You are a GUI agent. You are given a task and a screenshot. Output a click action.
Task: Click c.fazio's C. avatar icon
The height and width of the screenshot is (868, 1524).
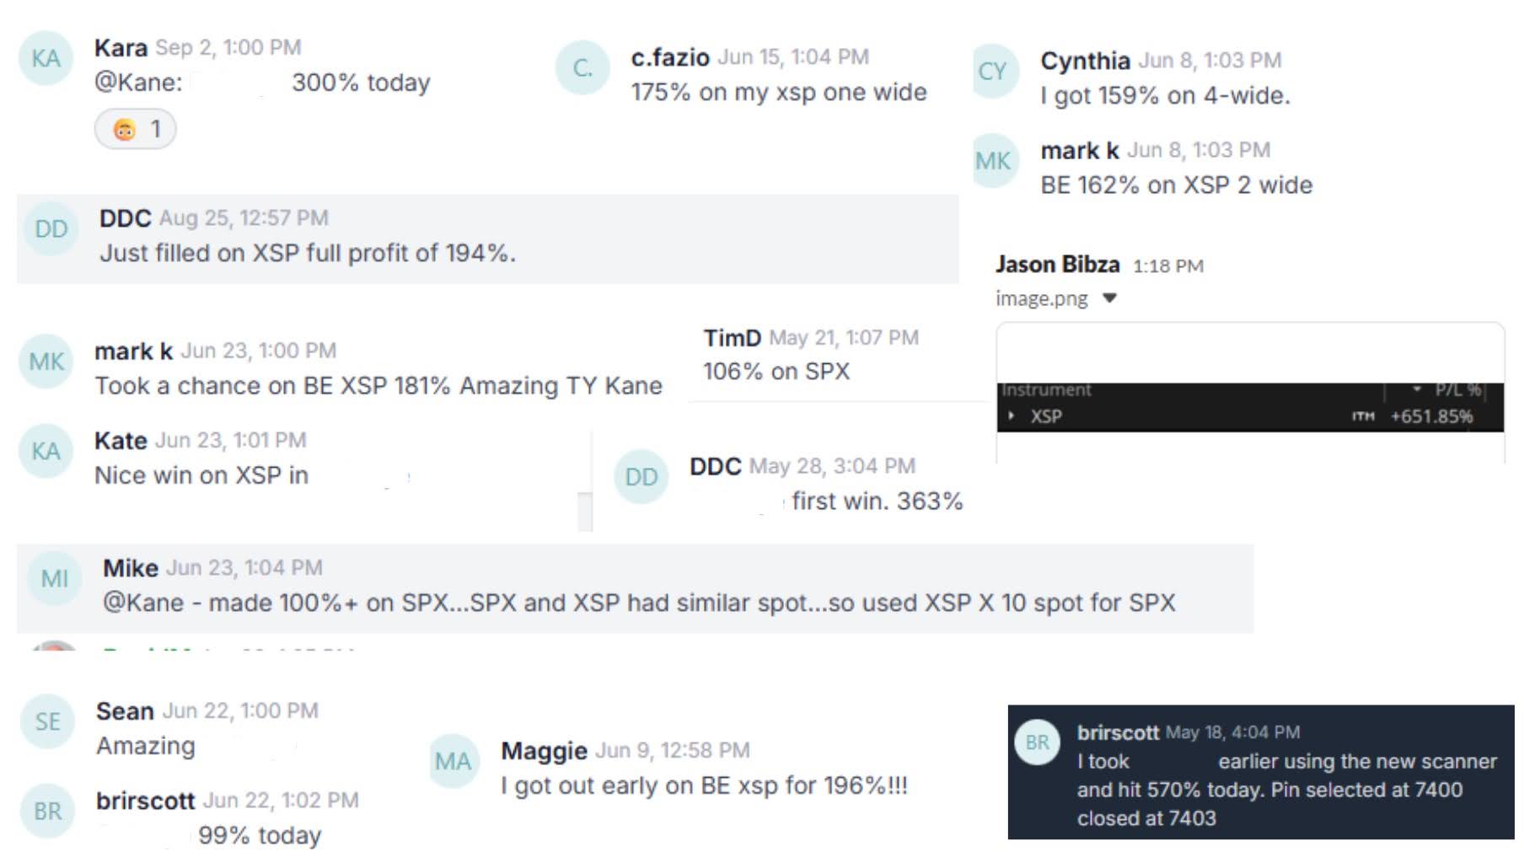(582, 67)
